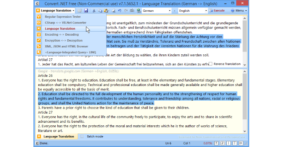
Task: Click the eraser Clear icon
Action: point(114,11)
